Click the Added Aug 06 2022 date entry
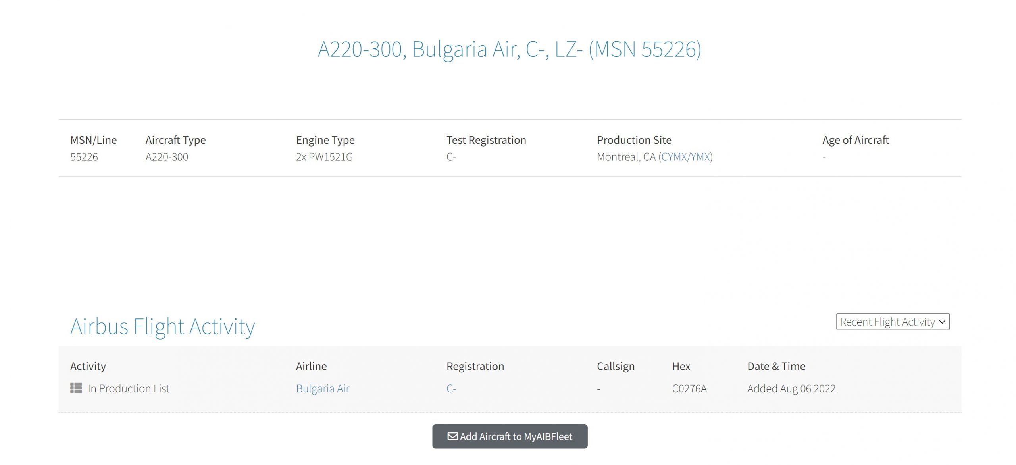This screenshot has width=1016, height=465. (791, 388)
